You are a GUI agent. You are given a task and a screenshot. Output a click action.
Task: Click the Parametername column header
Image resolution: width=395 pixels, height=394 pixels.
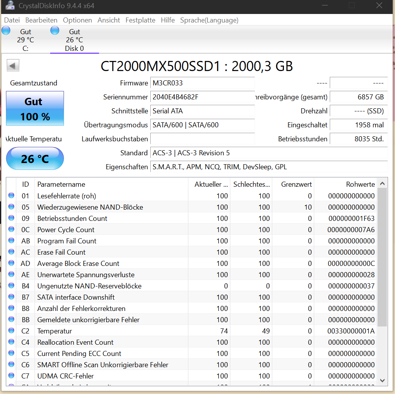(x=111, y=184)
